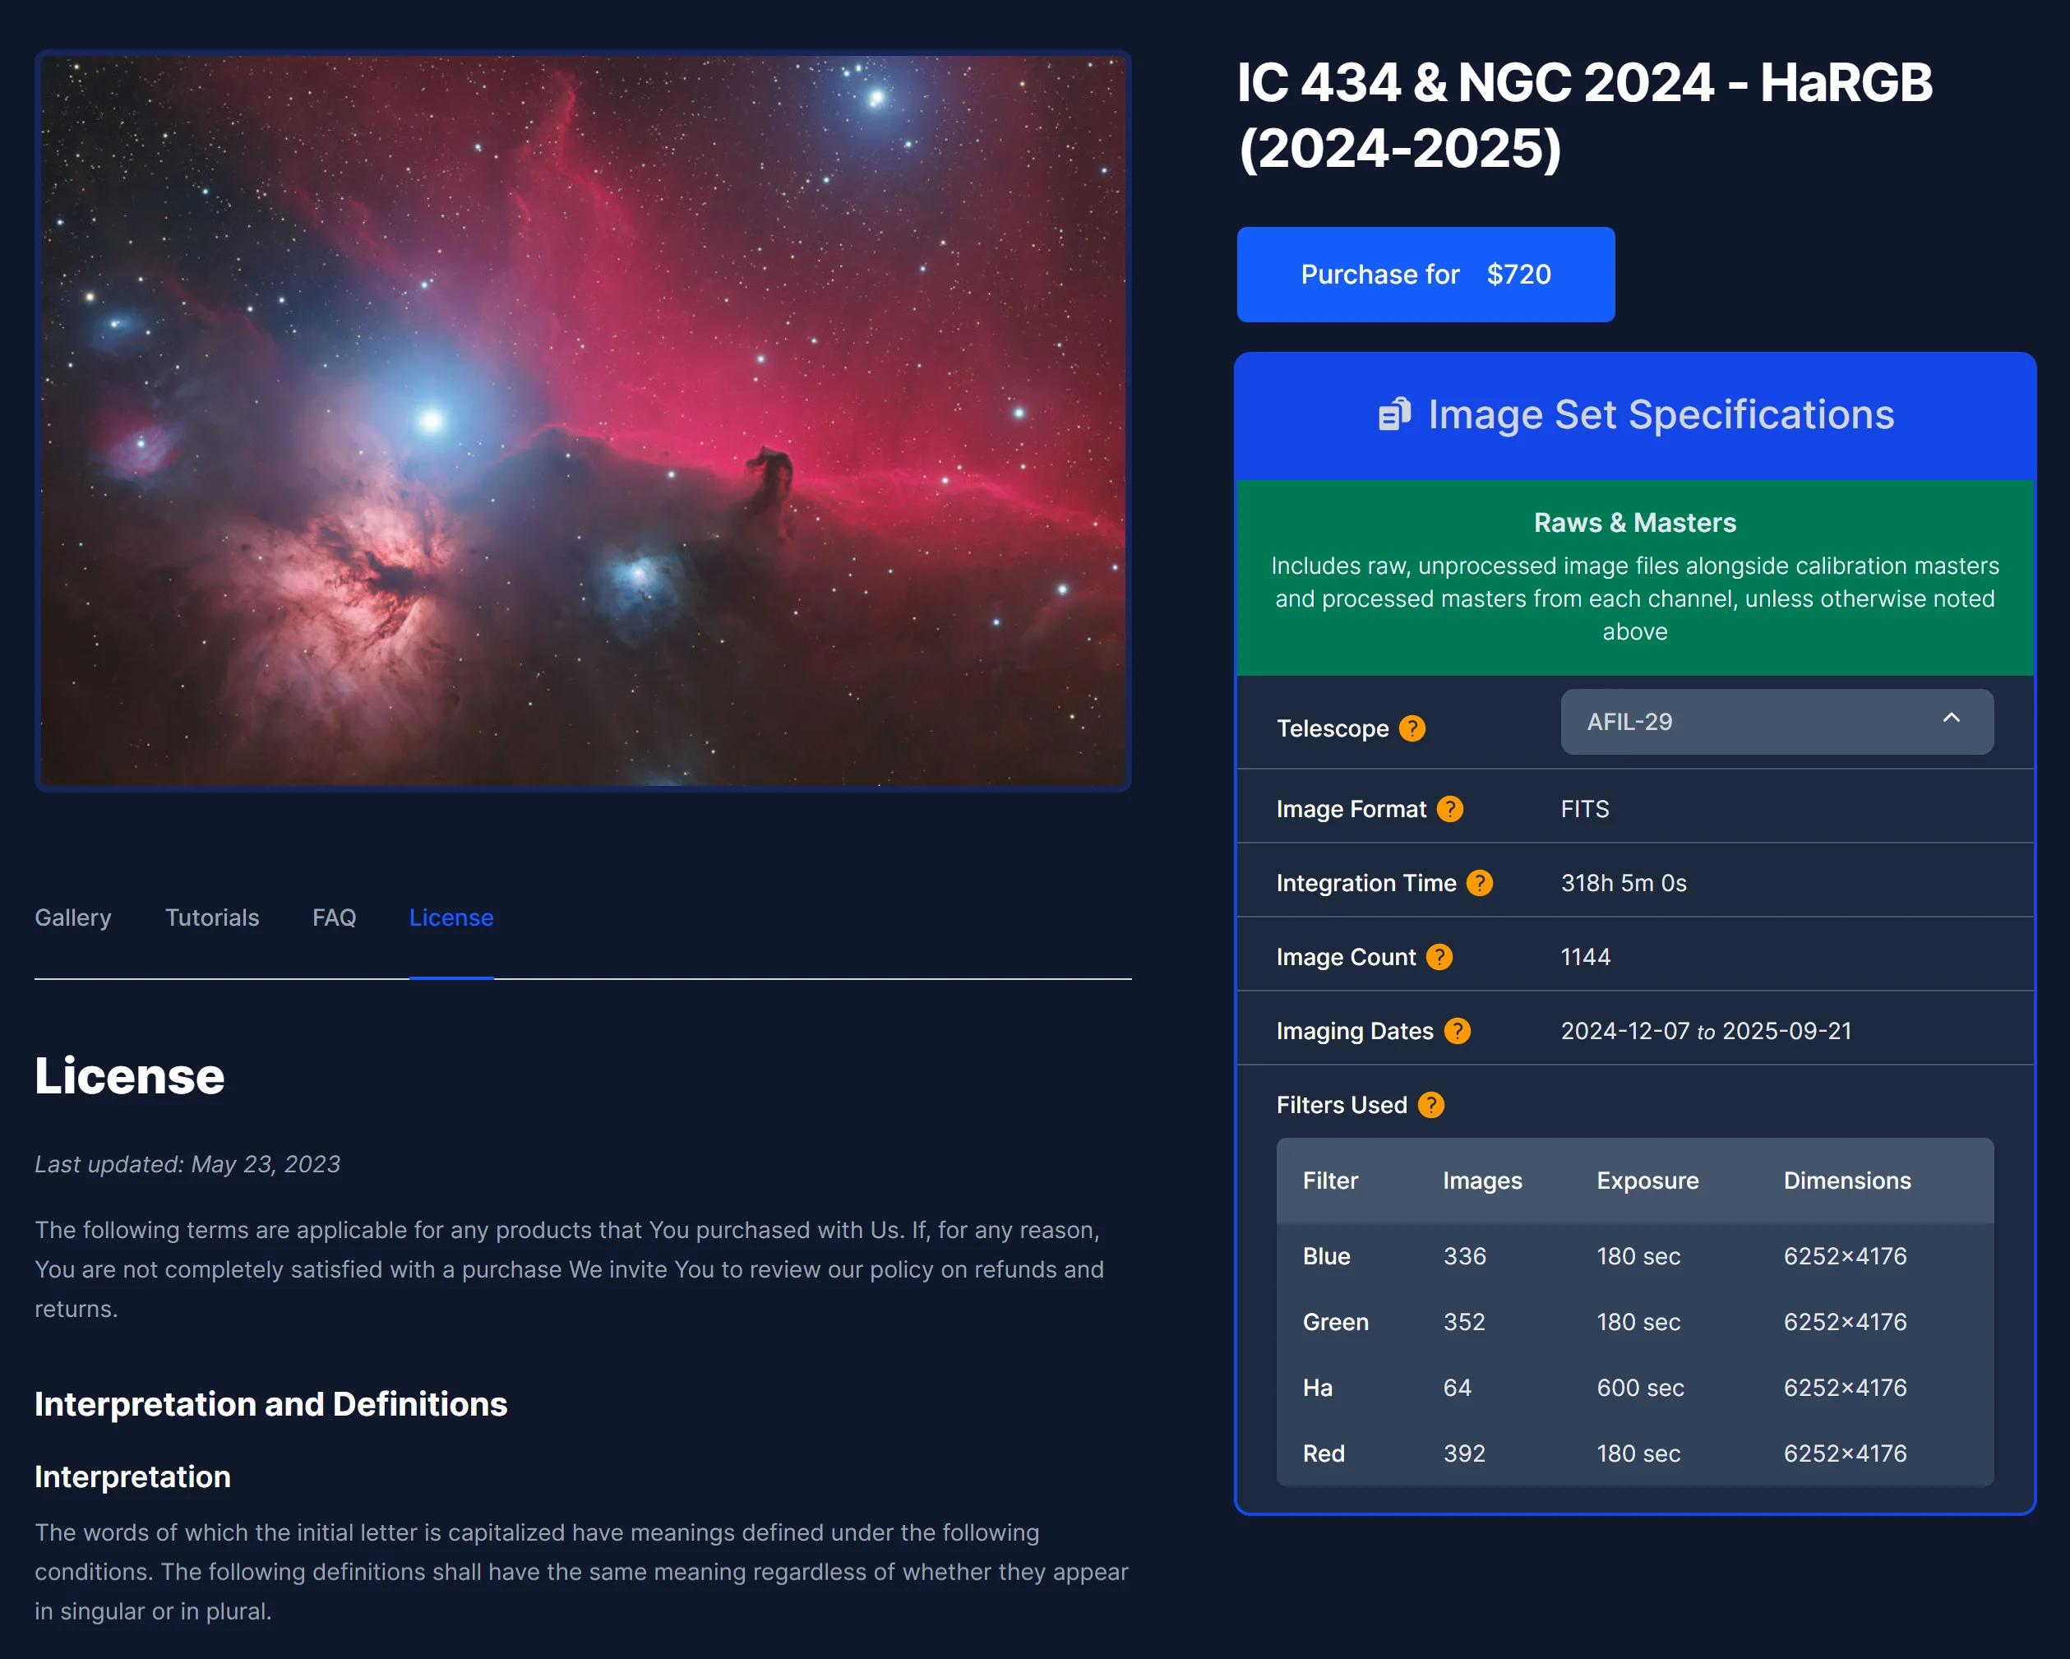Click the Image Set Specifications files icon
The width and height of the screenshot is (2070, 1659).
tap(1394, 414)
